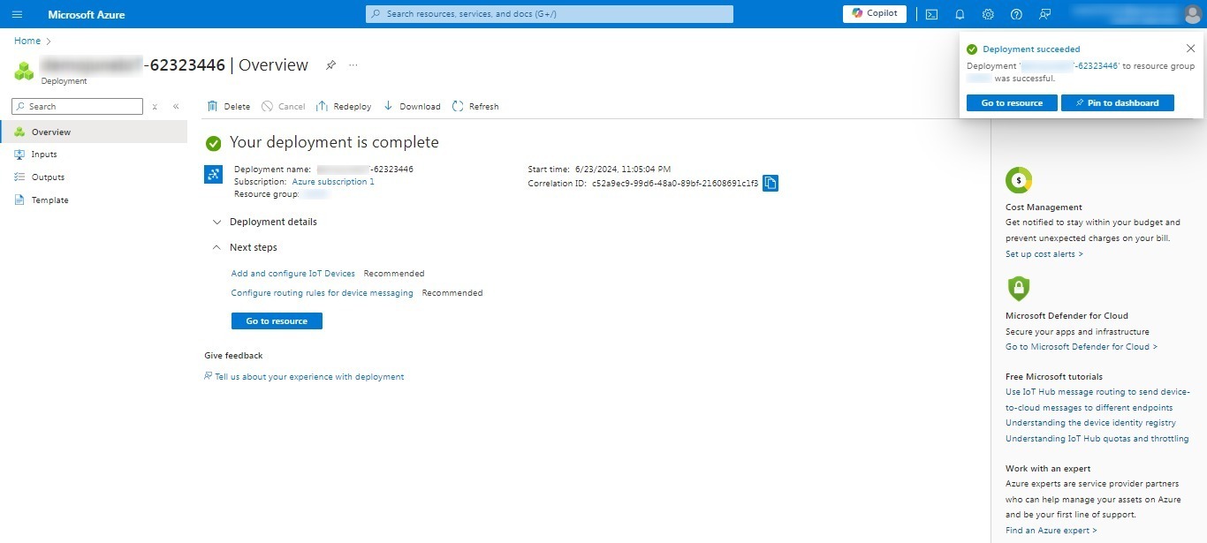Select Overview in the sidebar

point(94,132)
